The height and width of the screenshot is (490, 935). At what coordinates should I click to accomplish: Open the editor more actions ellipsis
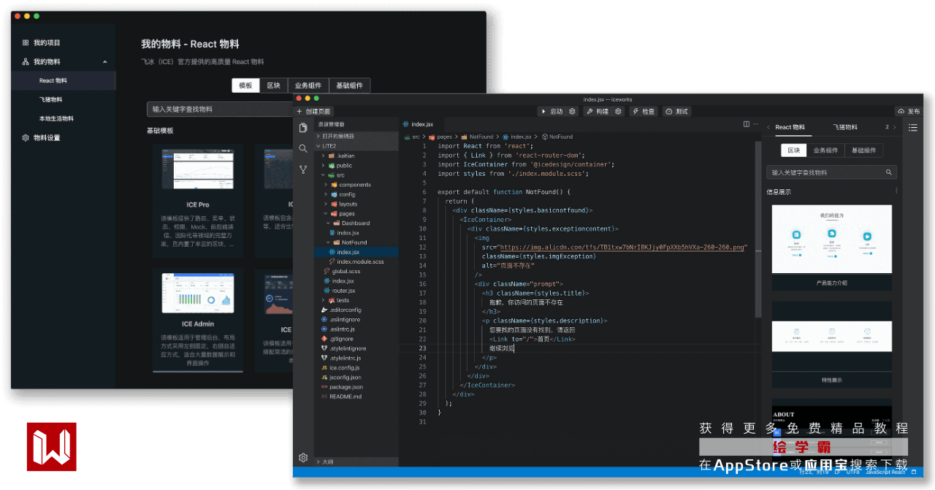755,124
